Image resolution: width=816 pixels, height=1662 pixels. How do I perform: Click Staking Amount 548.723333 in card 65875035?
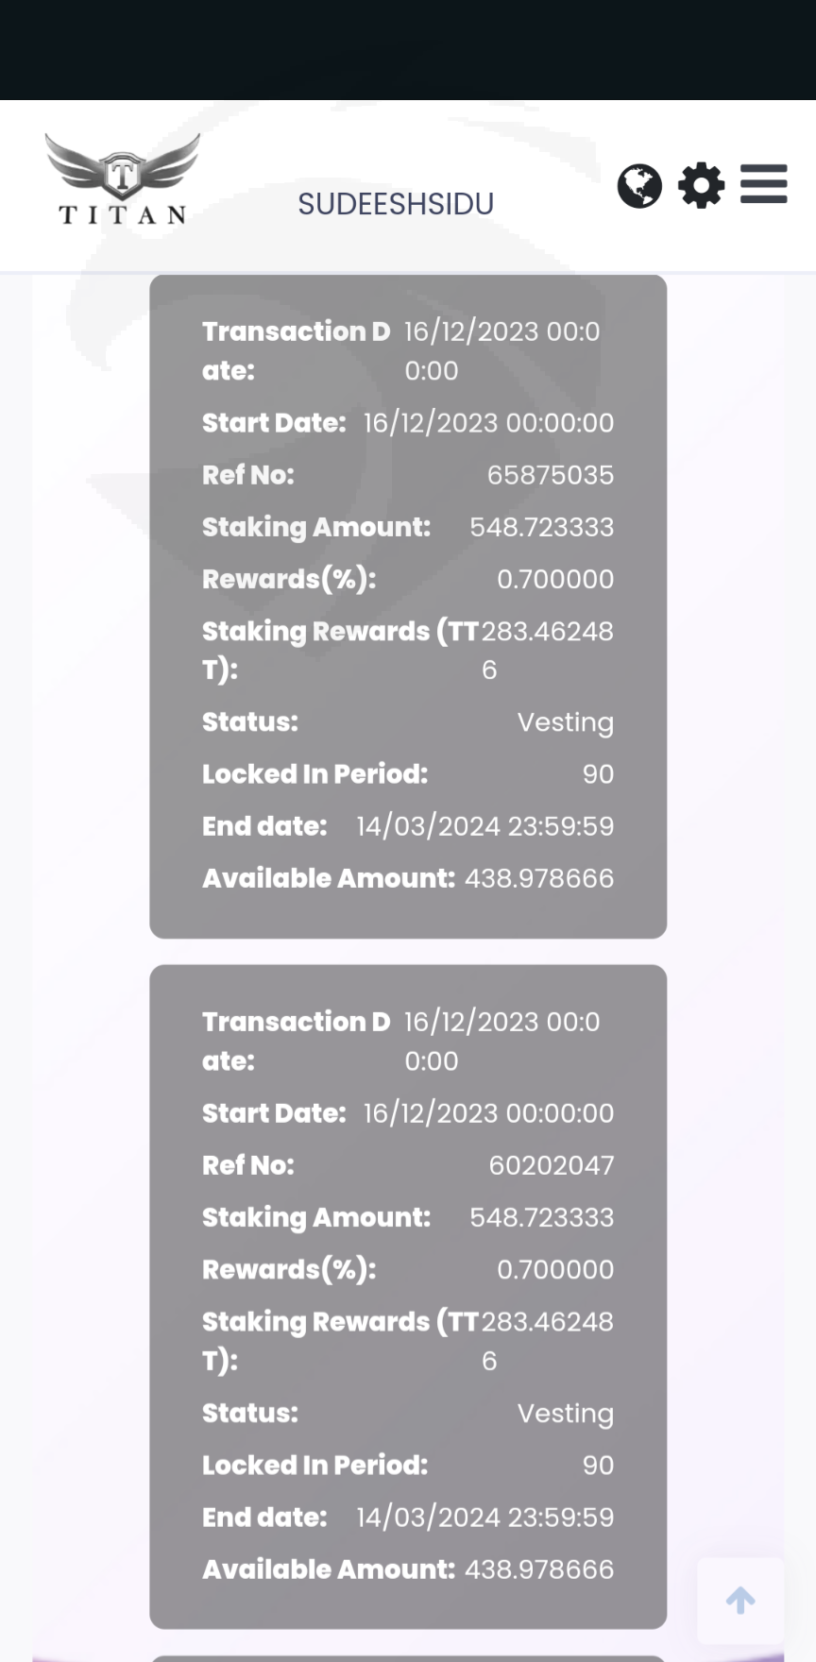click(x=541, y=527)
